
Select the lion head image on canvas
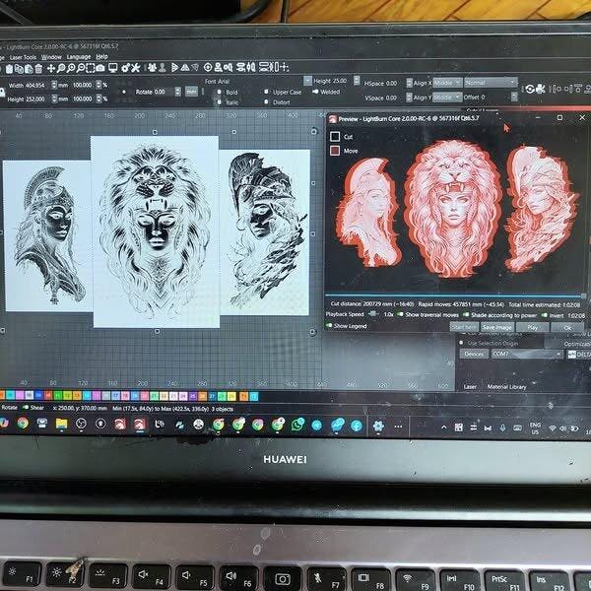(155, 231)
